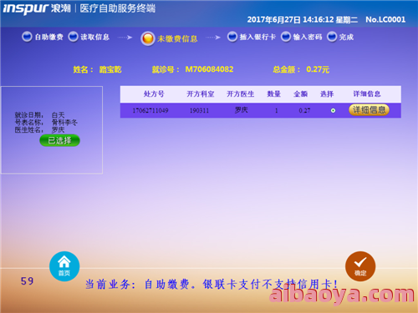Go to the 首页 home button
This screenshot has width=418, height=313.
[64, 266]
